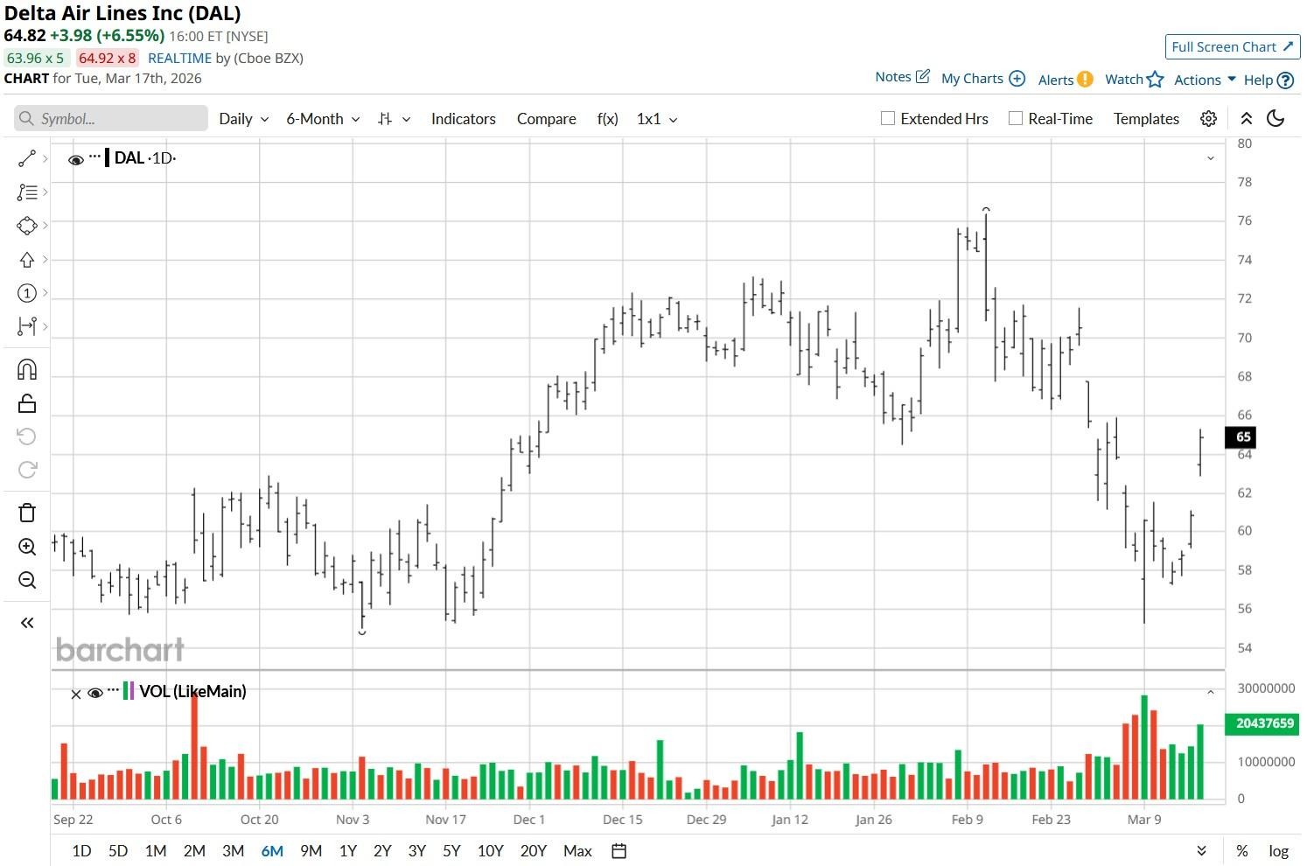Redo the last chart action
This screenshot has height=866, width=1307.
(x=27, y=470)
